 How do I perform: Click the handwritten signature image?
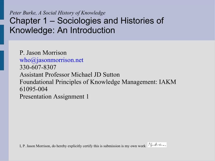click(x=157, y=145)
